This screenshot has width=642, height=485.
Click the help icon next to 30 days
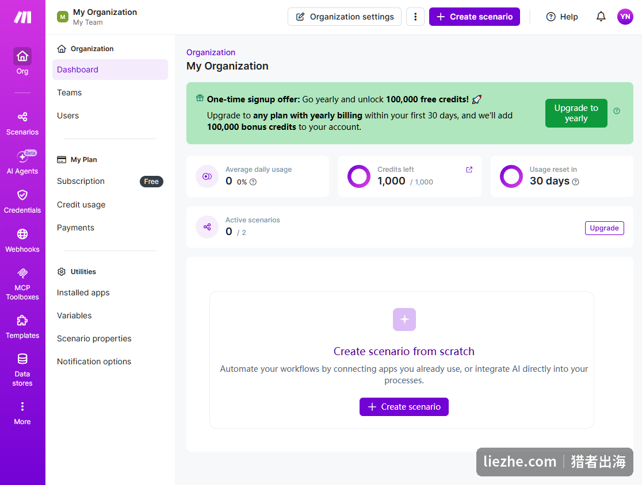[575, 182]
